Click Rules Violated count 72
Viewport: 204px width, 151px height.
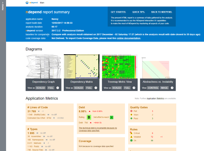[152, 137]
